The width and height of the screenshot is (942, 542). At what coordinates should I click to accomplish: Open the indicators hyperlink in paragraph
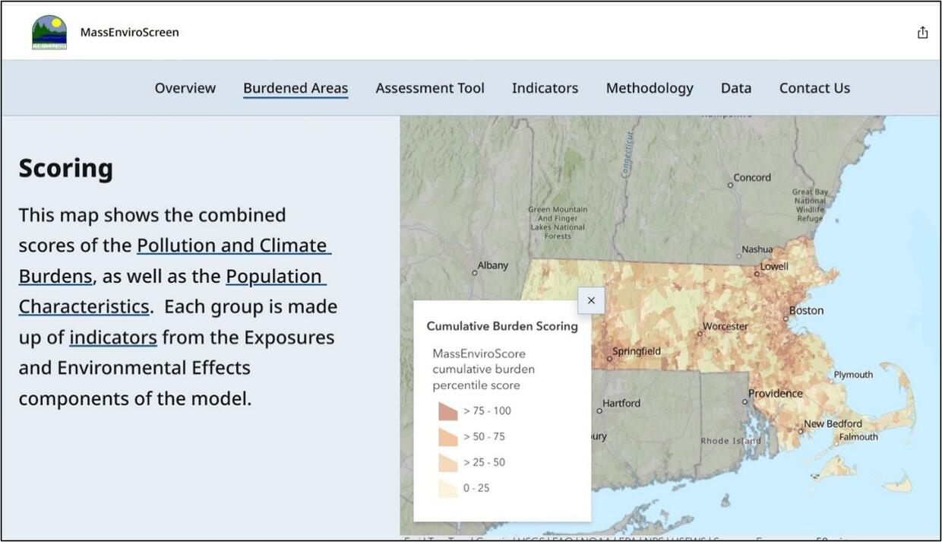[x=113, y=338]
